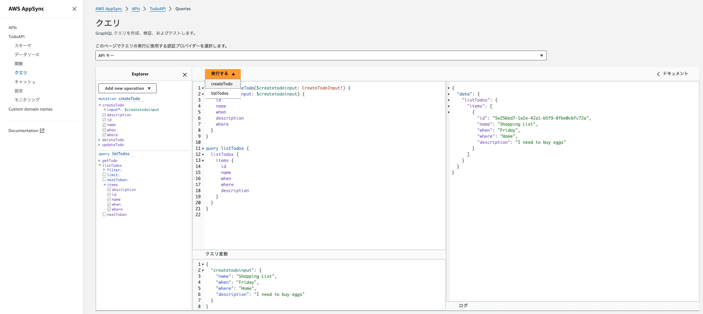Fold line 11 query listTodos in editor
The height and width of the screenshot is (314, 703).
[203, 149]
